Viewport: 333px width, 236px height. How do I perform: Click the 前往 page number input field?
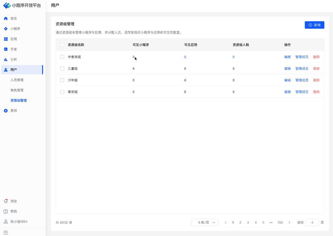(312, 223)
